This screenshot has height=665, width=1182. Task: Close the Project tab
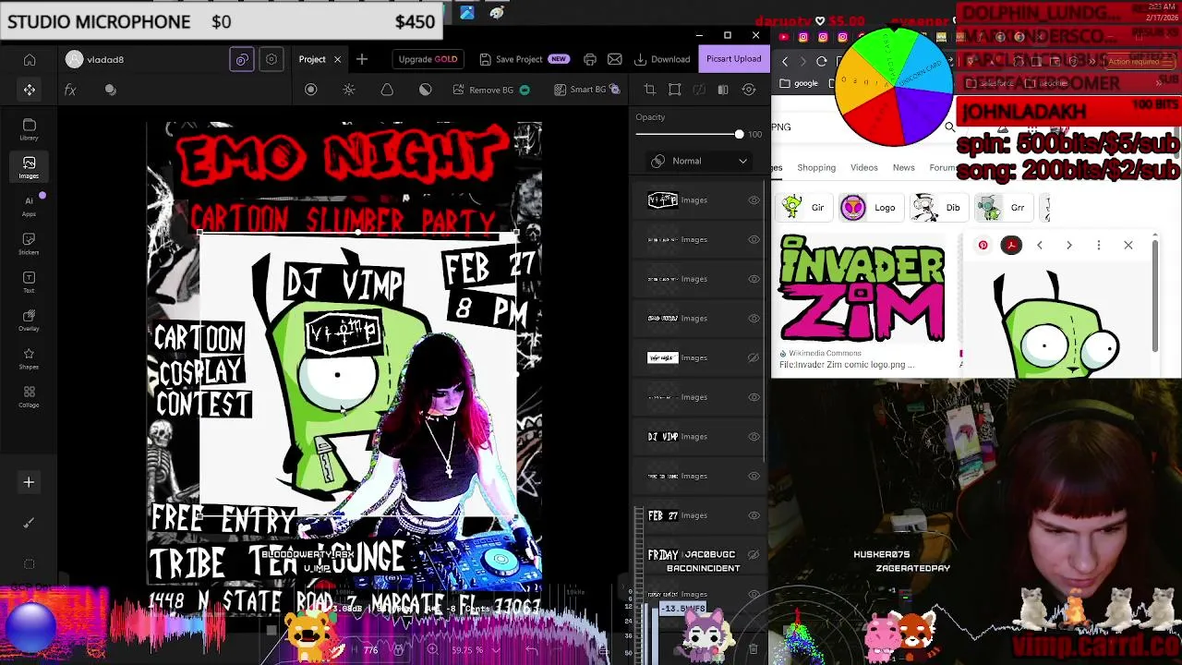point(337,59)
